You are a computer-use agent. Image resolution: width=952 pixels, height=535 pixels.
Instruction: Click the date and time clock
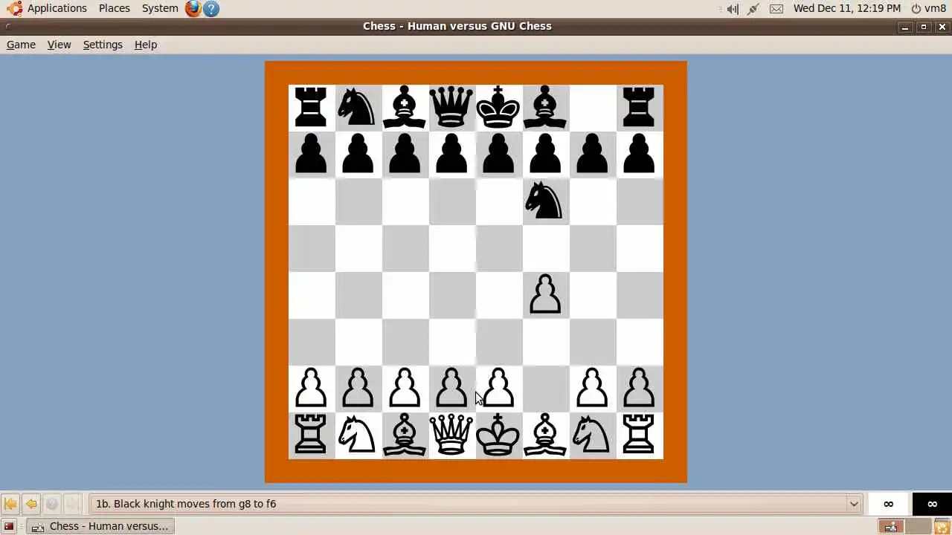pos(846,8)
